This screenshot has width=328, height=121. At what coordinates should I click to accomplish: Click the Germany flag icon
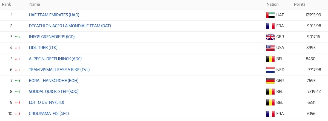pyautogui.click(x=270, y=81)
